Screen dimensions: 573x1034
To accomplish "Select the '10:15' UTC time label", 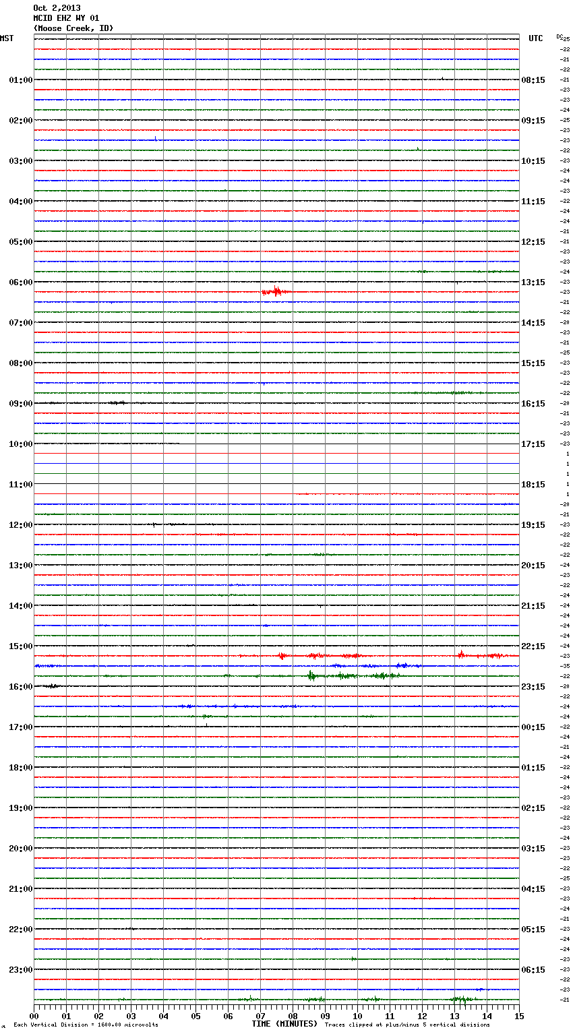I will pyautogui.click(x=533, y=161).
